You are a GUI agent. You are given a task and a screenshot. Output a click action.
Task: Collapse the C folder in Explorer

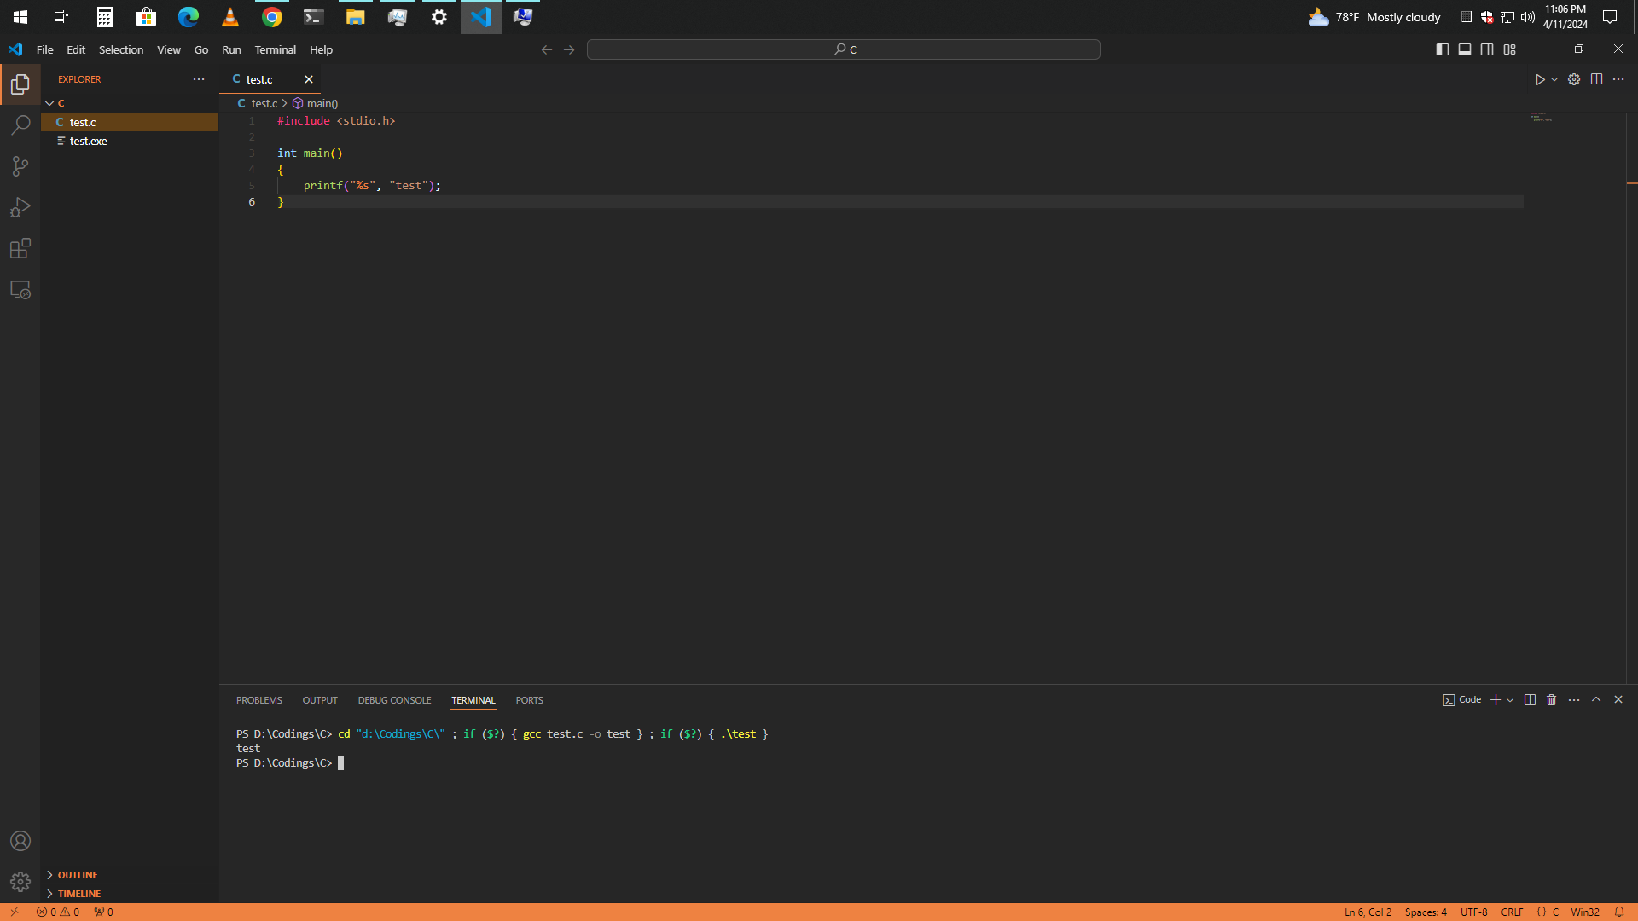[130, 103]
